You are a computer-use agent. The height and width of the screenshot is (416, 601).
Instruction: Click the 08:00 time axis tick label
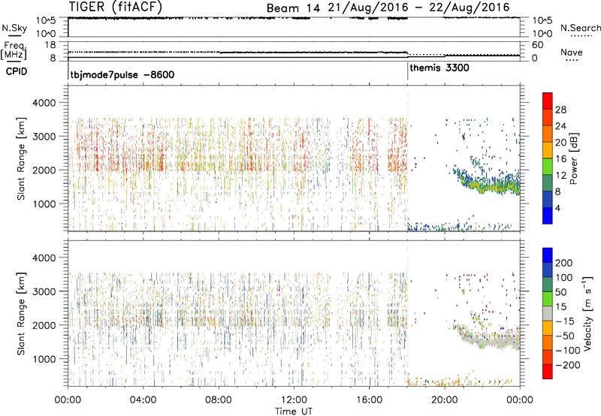218,400
